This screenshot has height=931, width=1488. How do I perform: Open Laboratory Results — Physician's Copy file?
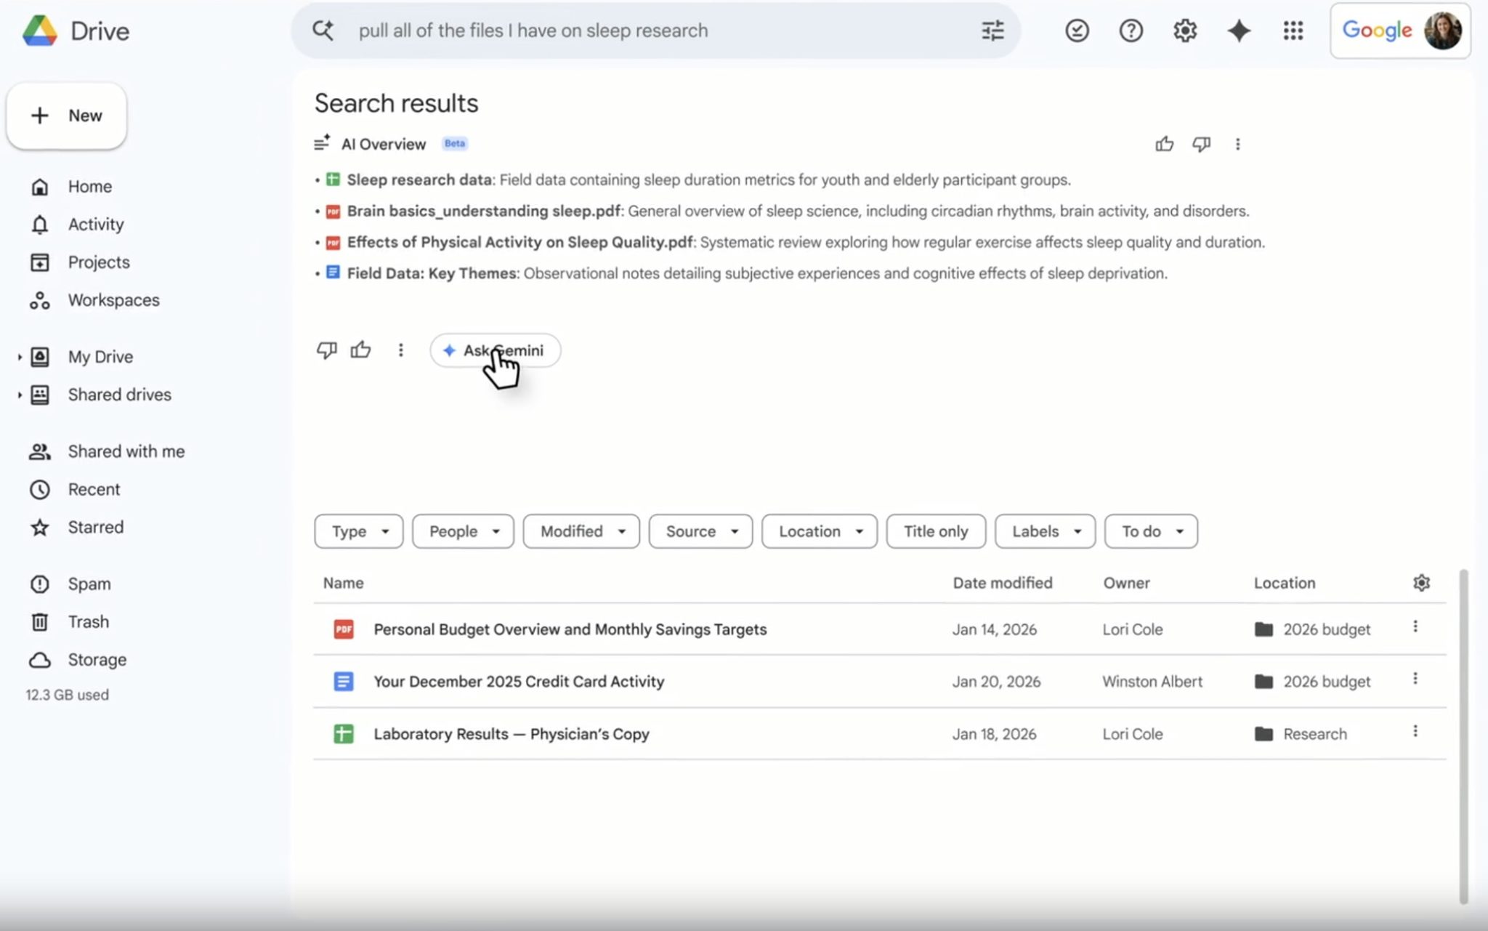coord(511,734)
